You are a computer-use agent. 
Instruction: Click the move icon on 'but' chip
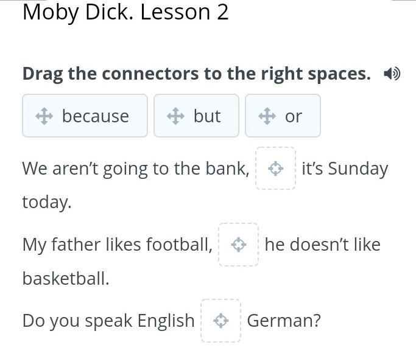coord(175,116)
